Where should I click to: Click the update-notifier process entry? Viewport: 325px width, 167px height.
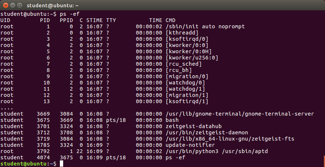click(190, 145)
